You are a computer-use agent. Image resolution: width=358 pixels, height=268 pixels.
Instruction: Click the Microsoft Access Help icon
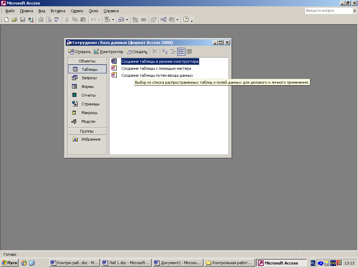coord(186,20)
